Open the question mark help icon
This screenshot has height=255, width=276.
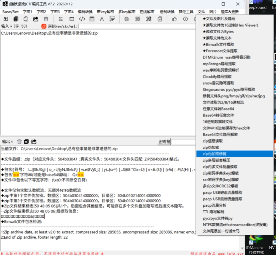(185, 19)
